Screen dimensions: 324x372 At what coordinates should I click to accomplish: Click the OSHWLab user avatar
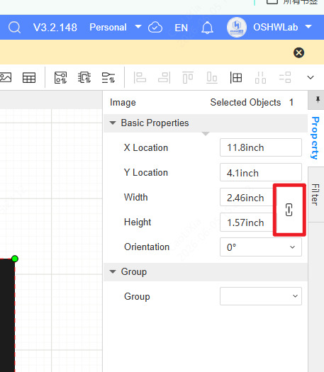click(x=236, y=28)
